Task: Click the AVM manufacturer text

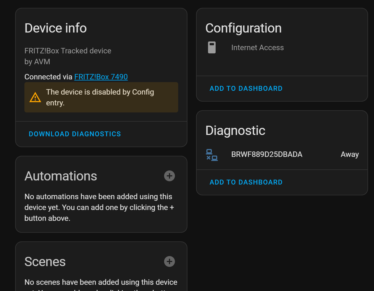Action: coord(37,62)
